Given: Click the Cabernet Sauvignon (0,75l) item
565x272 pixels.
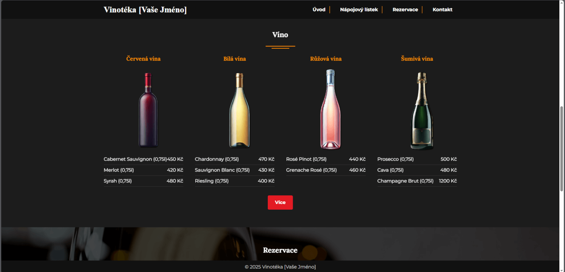Looking at the screenshot, I should 135,159.
